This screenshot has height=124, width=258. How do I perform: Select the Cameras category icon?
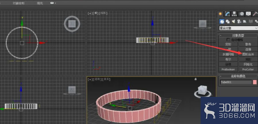click(x=239, y=21)
